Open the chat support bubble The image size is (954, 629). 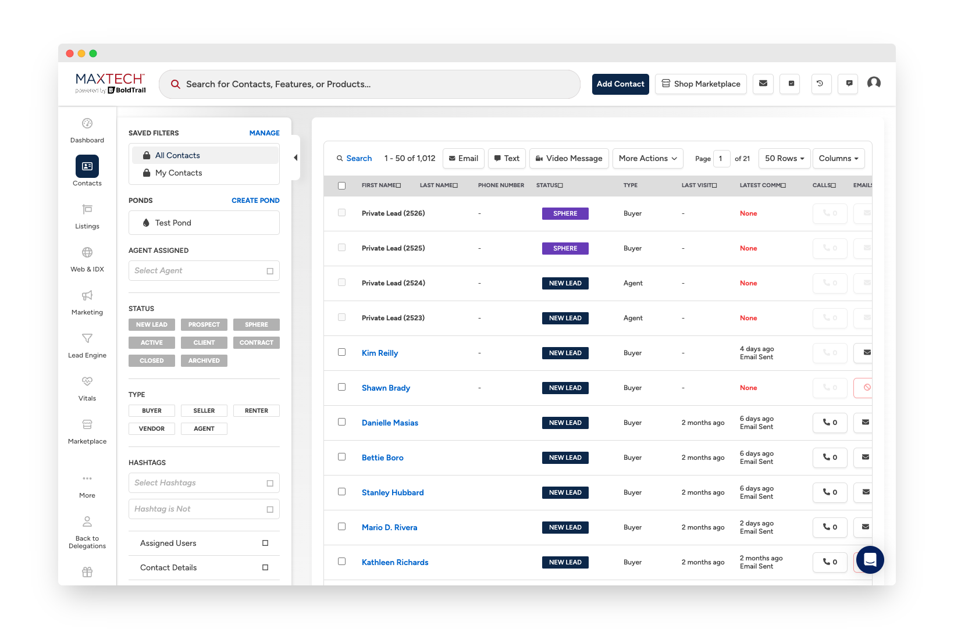click(870, 560)
